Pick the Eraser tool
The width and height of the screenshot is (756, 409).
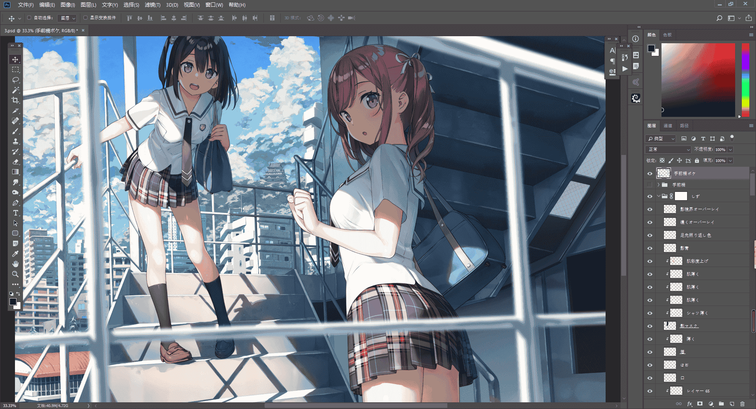pos(15,162)
